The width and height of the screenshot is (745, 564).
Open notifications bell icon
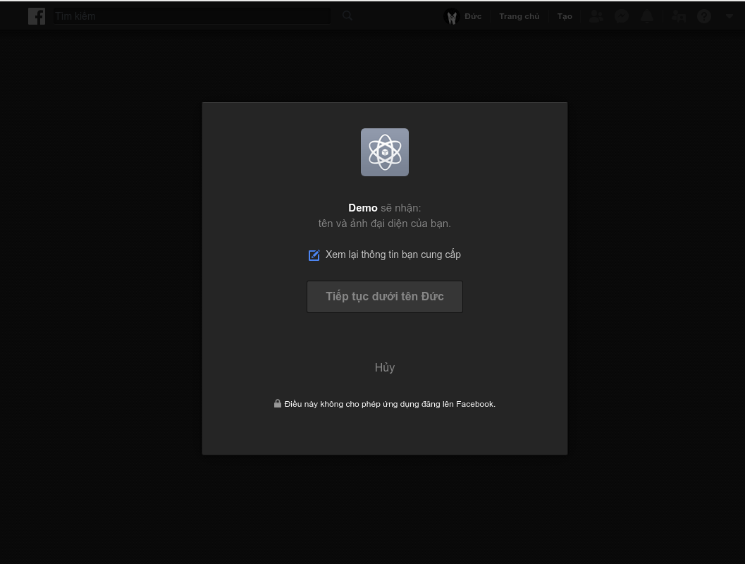[646, 16]
